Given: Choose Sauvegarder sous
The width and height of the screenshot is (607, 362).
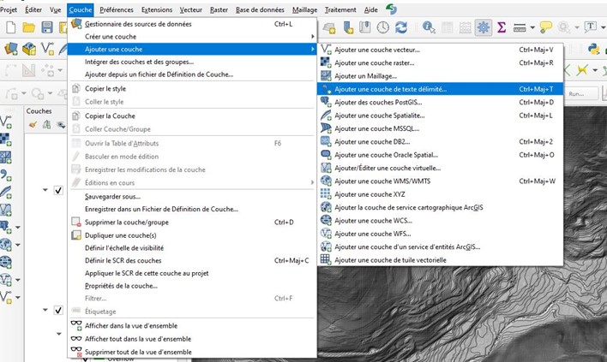Looking at the screenshot, I should (192, 197).
